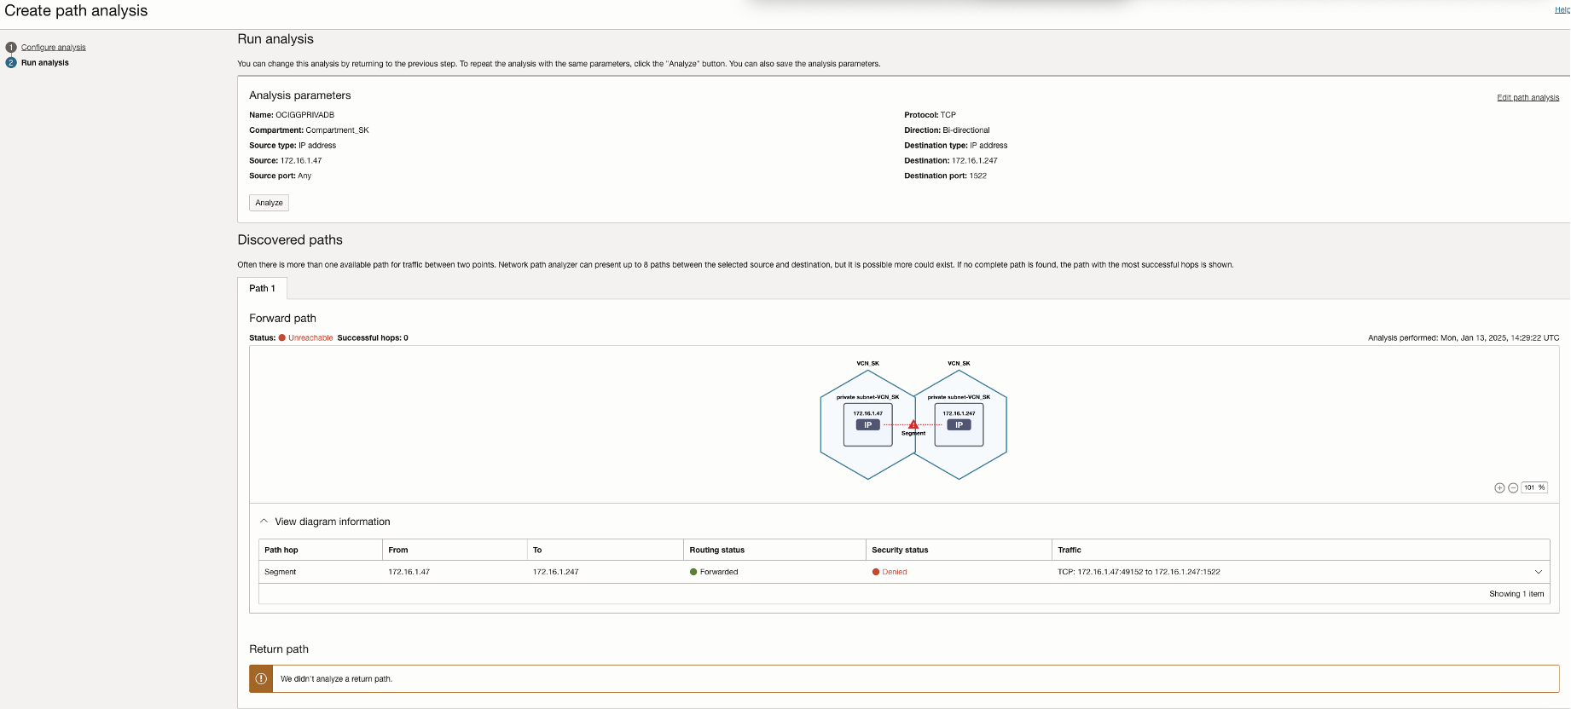Click the Analysis performed timestamp

tap(1464, 338)
